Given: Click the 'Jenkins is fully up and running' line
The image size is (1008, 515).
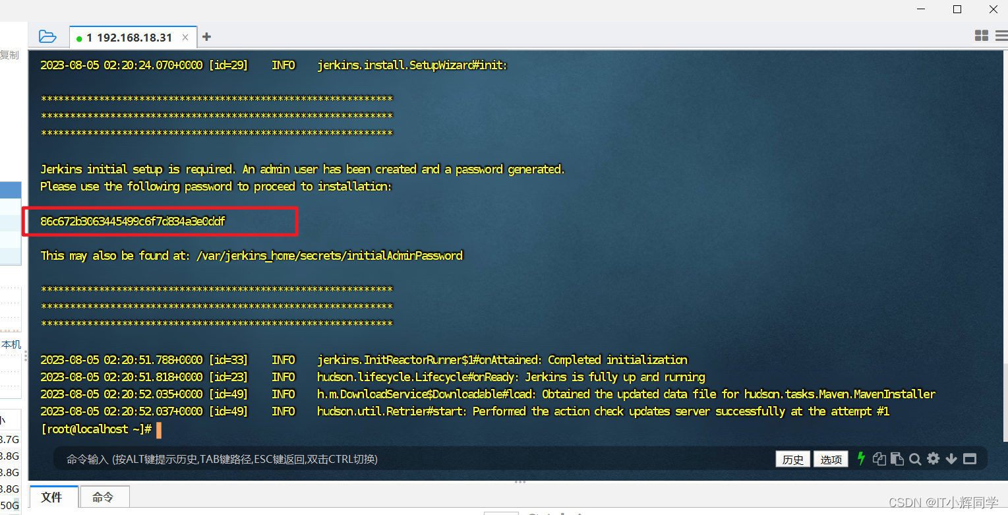Looking at the screenshot, I should [372, 377].
